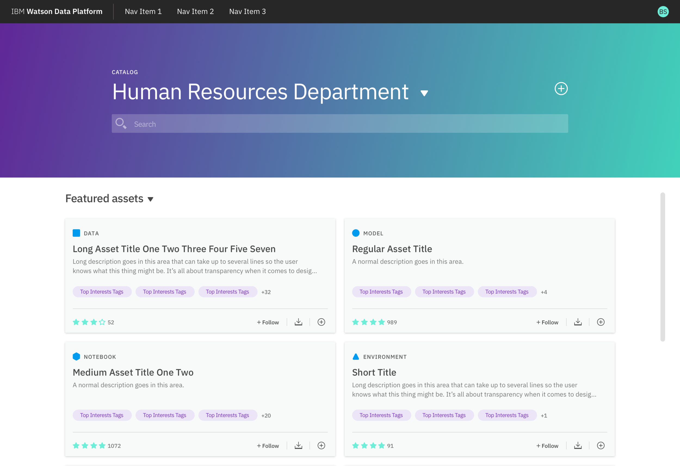Viewport: 680px width, 466px height.
Task: Click the download icon on Regular Asset Title card
Action: (577, 322)
